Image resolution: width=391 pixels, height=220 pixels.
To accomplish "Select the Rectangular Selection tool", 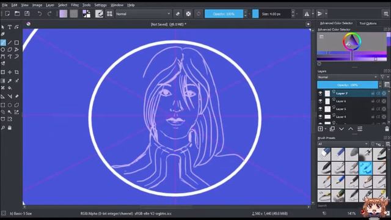I will [x=2, y=105].
